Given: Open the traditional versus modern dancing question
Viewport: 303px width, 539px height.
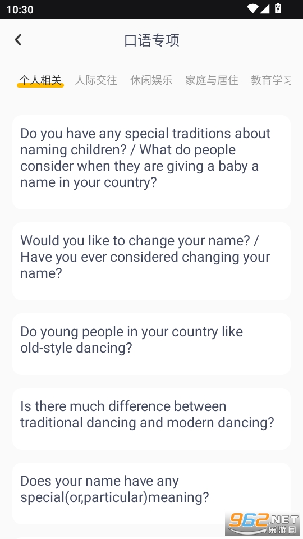Looking at the screenshot, I should click(x=151, y=419).
